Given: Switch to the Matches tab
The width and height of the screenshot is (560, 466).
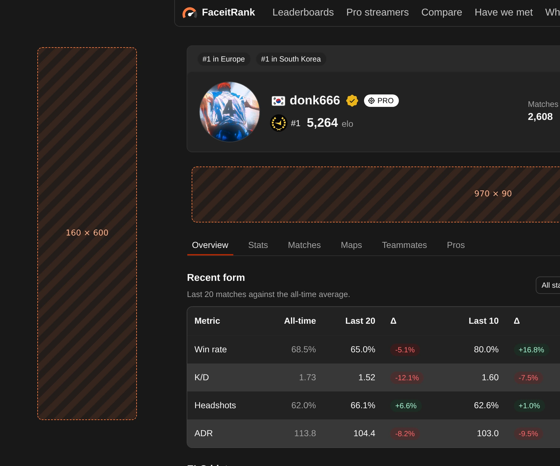Looking at the screenshot, I should (304, 245).
